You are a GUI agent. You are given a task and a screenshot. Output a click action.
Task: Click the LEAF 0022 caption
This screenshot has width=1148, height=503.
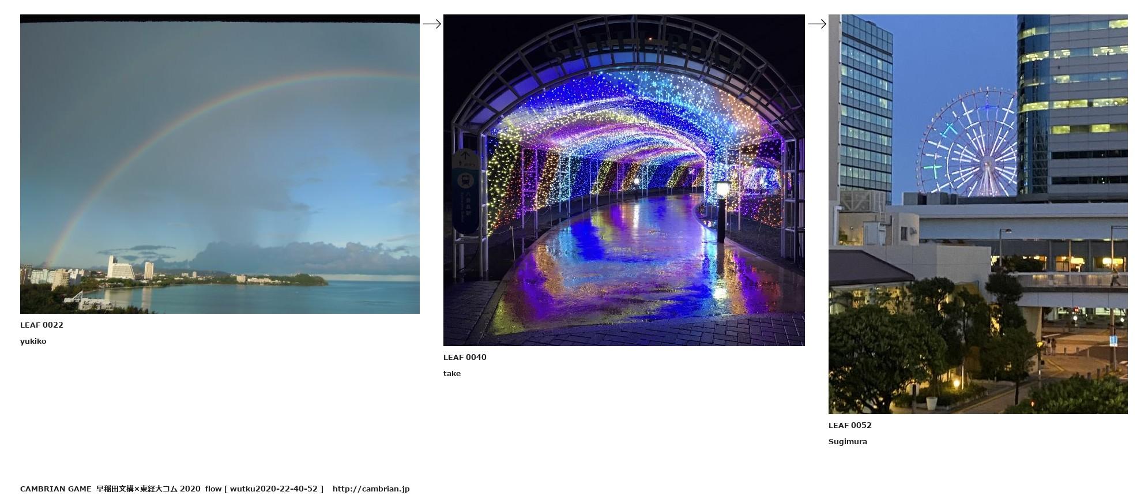(42, 325)
